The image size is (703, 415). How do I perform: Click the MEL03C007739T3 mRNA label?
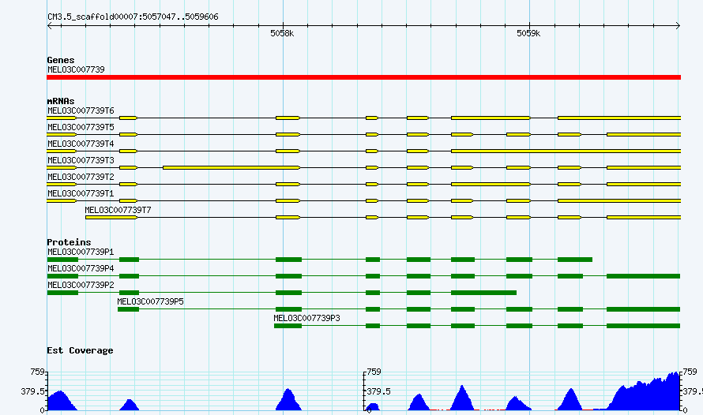tap(81, 160)
